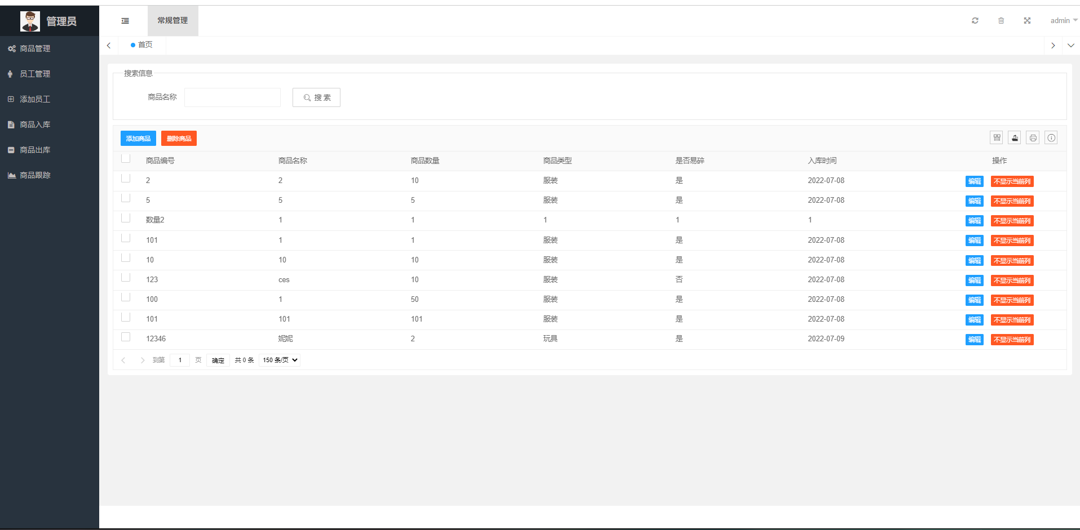The width and height of the screenshot is (1080, 530).
Task: Go to the previous page arrow in pagination
Action: 123,360
